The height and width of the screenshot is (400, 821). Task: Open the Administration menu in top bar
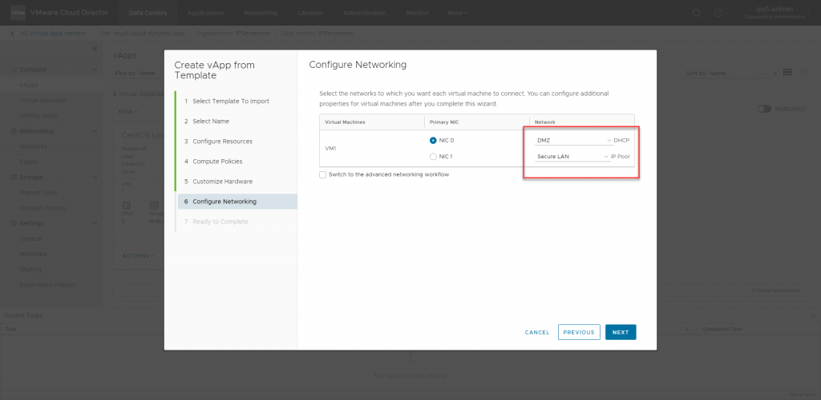(x=364, y=13)
